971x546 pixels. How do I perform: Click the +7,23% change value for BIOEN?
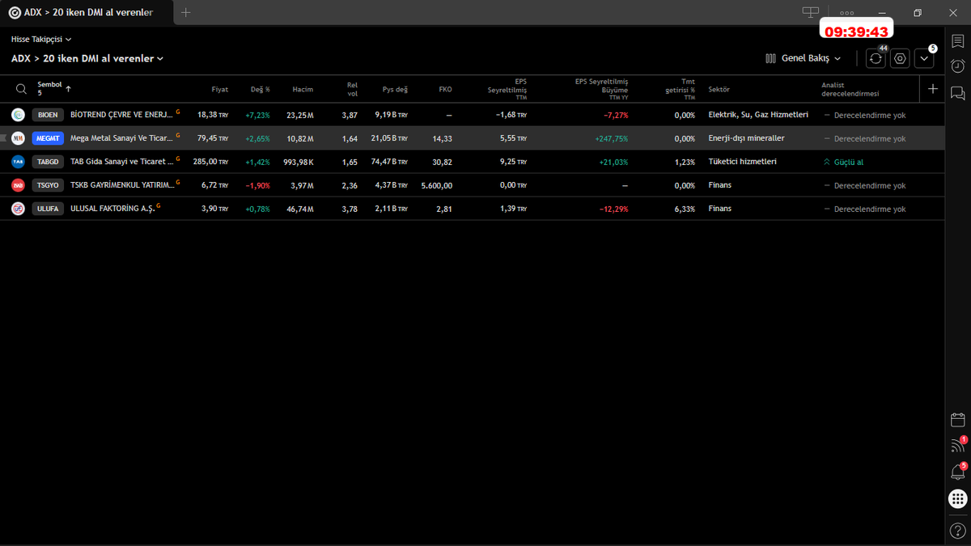tap(257, 115)
